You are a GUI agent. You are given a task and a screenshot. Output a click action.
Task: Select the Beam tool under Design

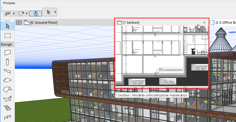click(7, 71)
